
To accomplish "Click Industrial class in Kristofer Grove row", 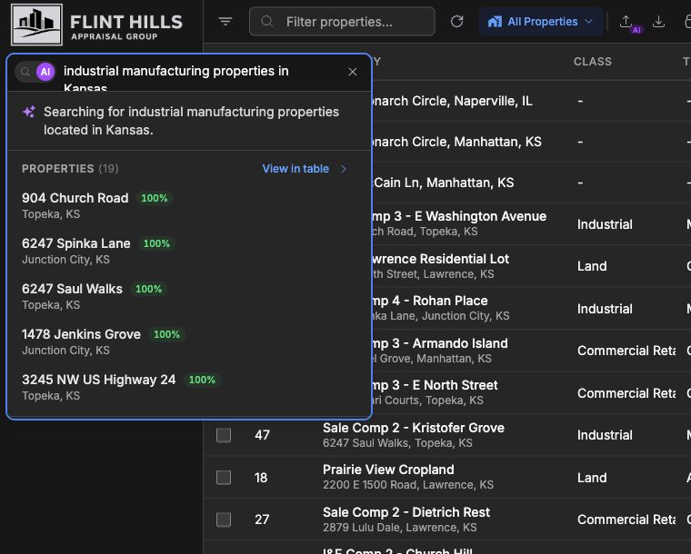I will [x=605, y=435].
